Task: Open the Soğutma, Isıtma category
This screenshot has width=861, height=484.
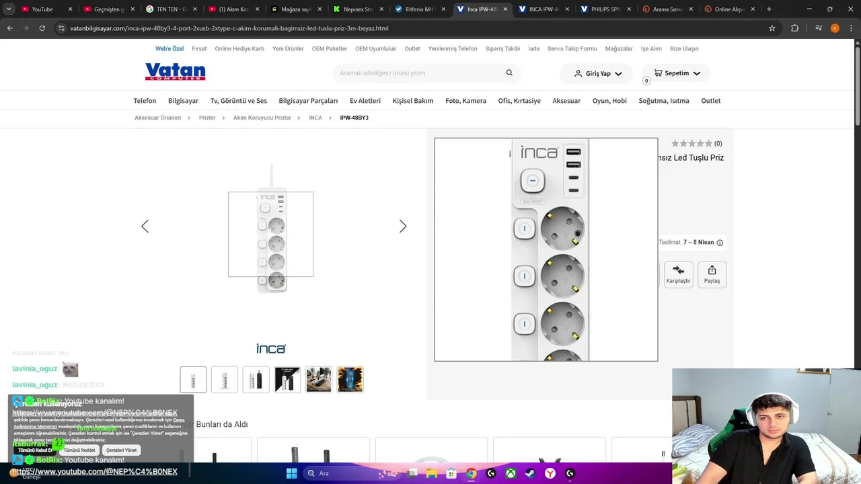Action: (664, 101)
